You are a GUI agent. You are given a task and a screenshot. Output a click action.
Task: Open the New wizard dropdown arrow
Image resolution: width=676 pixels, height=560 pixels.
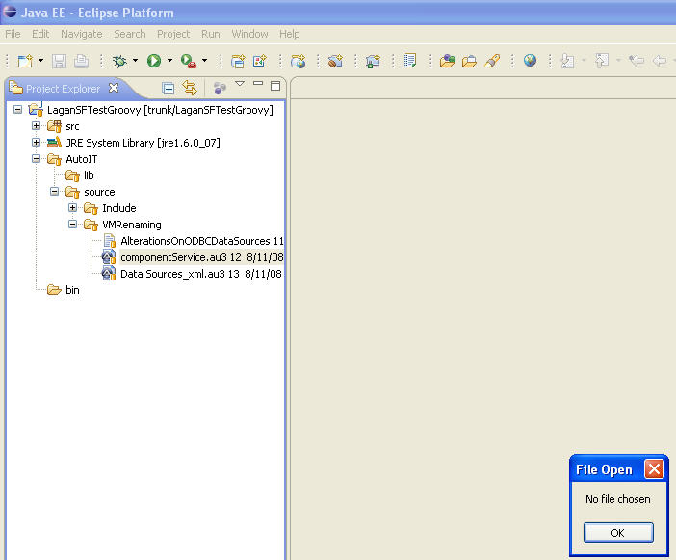click(x=41, y=61)
